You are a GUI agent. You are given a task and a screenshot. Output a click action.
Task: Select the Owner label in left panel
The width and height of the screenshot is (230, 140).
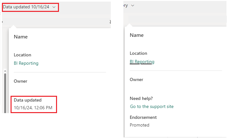coord(21,81)
